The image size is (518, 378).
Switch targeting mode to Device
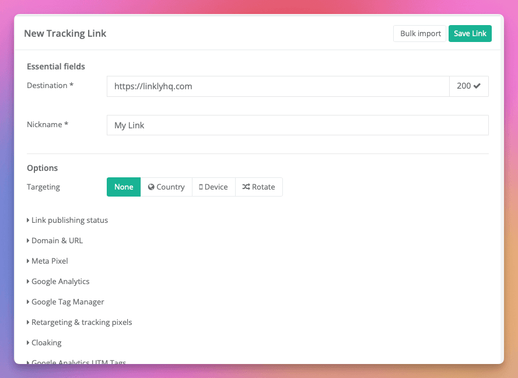213,187
